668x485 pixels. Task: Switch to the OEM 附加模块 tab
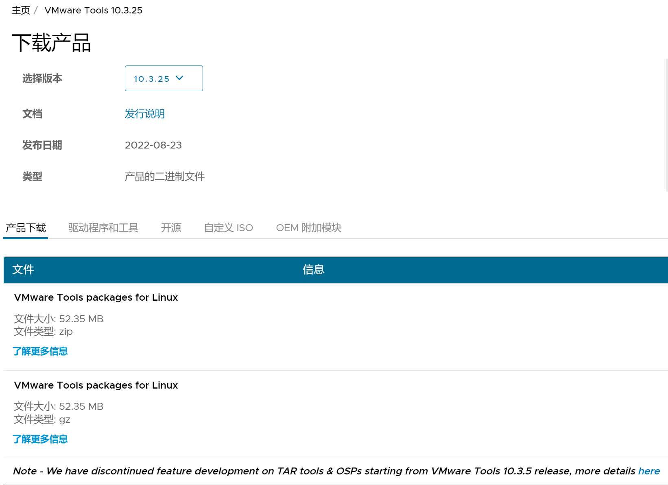click(308, 228)
